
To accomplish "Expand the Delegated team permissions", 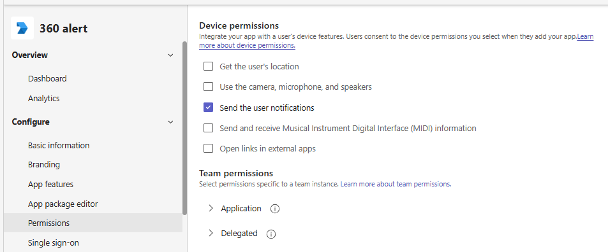I will tap(211, 233).
